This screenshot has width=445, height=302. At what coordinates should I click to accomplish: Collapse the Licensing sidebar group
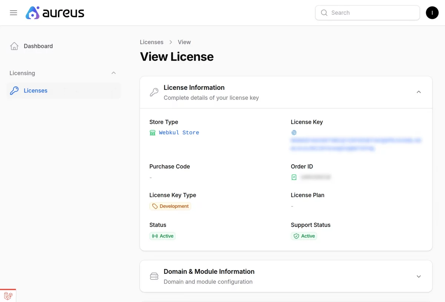pos(114,73)
